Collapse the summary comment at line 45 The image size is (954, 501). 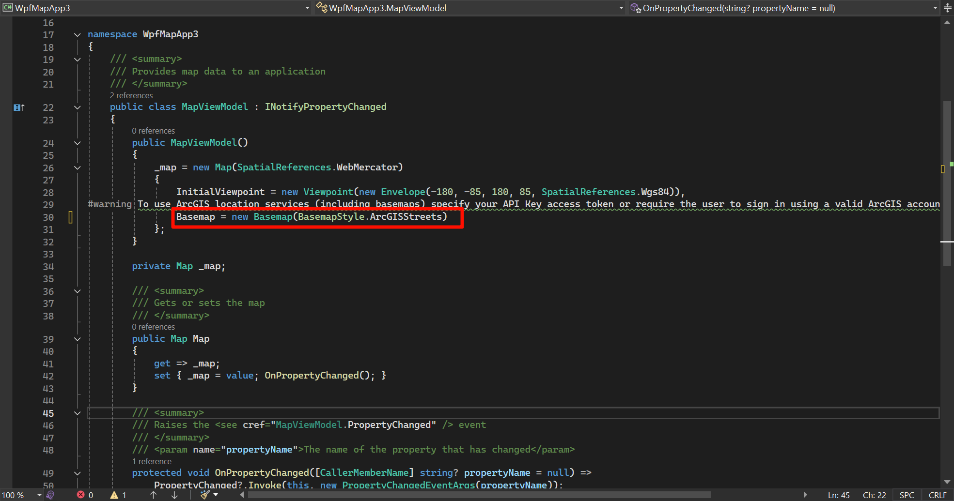[77, 413]
